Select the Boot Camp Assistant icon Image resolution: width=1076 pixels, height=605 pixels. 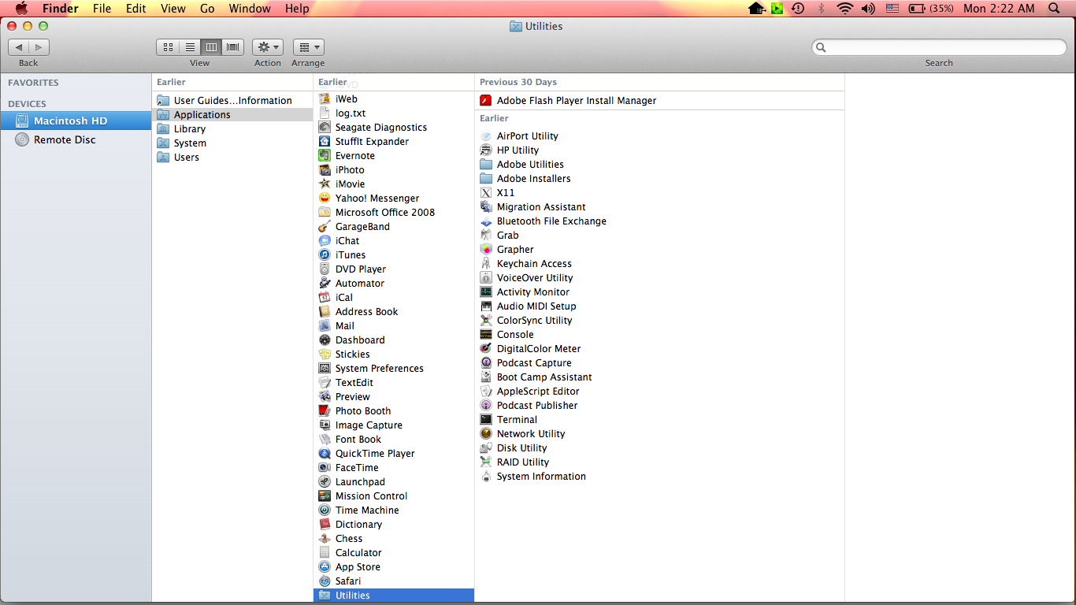pos(486,377)
